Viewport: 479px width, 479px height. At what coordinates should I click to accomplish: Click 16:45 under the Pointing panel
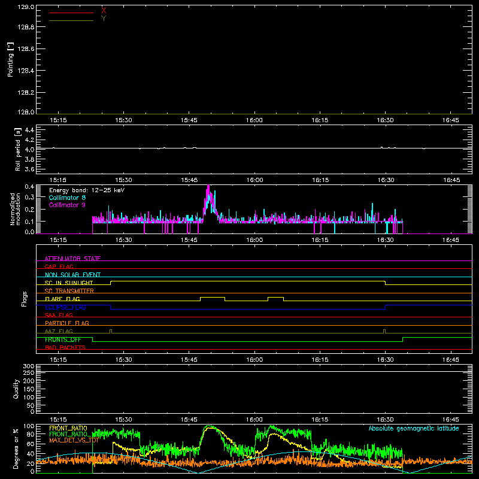pyautogui.click(x=451, y=120)
